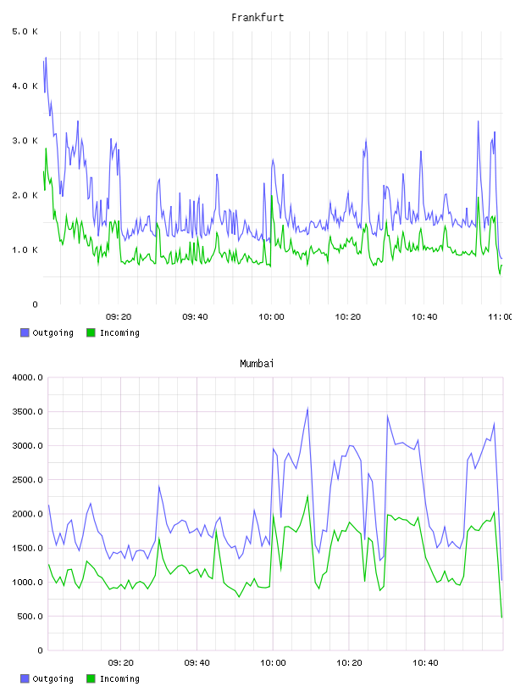
Task: Click the 1.0 K axis label in Frankfurt
Action: coord(25,250)
